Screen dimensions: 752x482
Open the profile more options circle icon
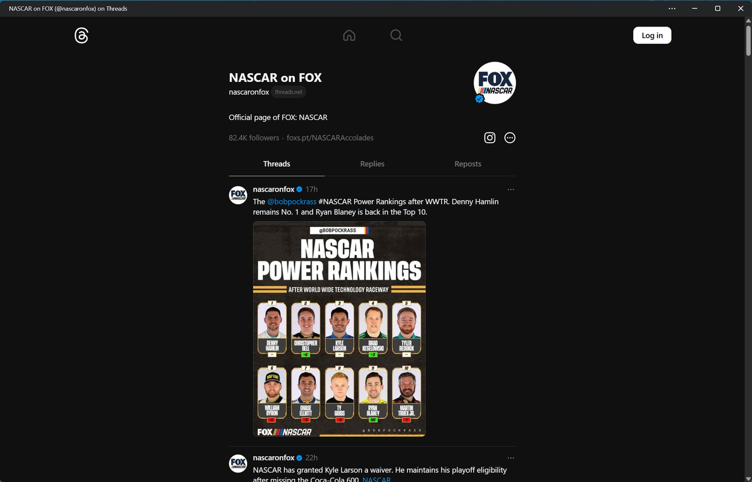(x=510, y=138)
